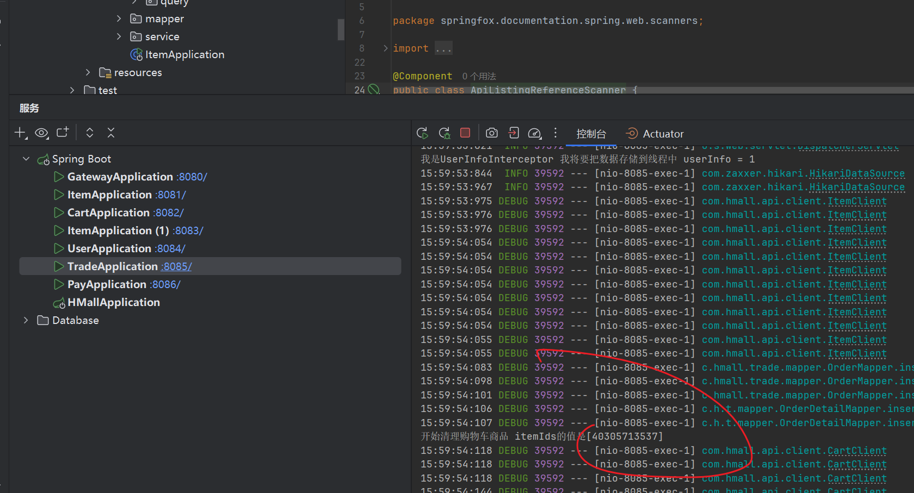Expand the mapper package folder
The image size is (914, 493).
(x=119, y=19)
